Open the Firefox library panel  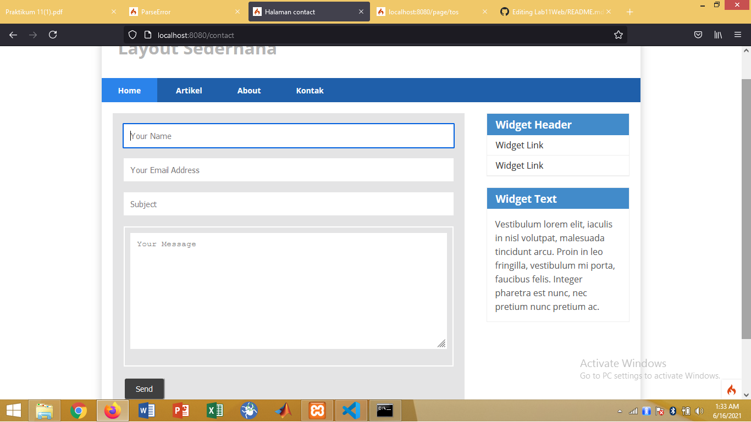(718, 34)
